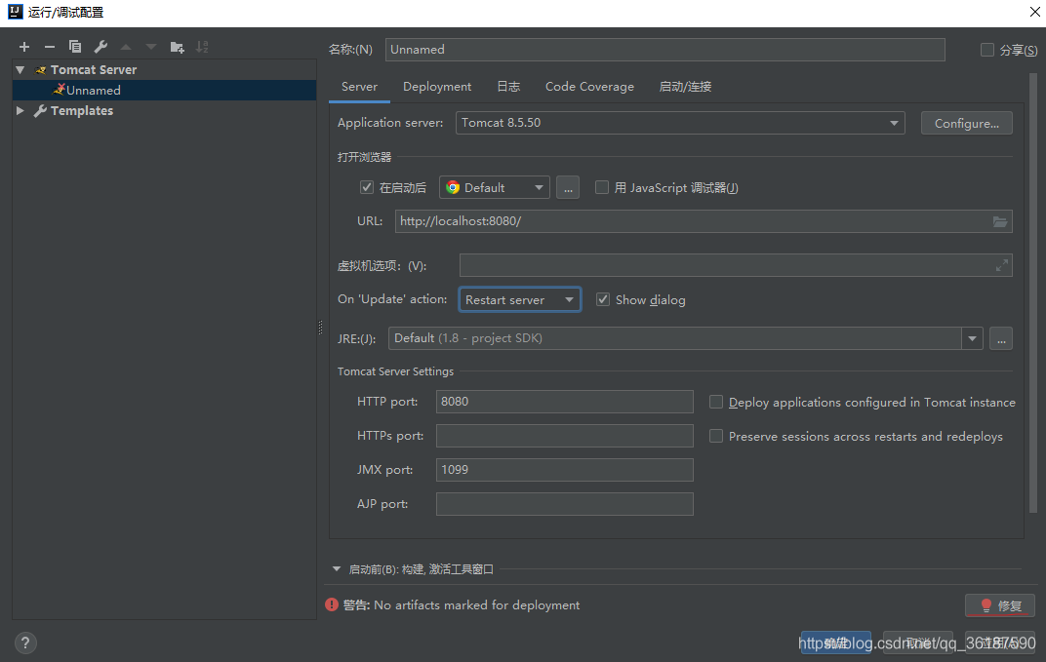Create new configuration folder
1046x662 pixels.
click(177, 47)
